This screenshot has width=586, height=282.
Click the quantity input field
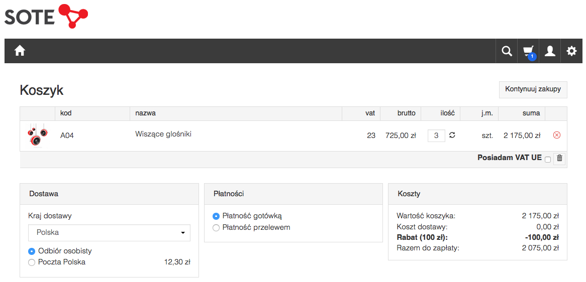436,136
